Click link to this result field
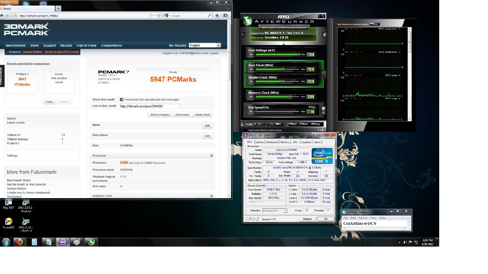 [150, 106]
